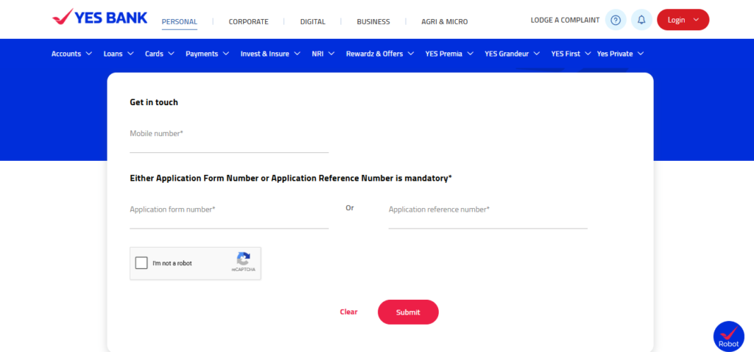Click the red Submit button

tap(408, 312)
